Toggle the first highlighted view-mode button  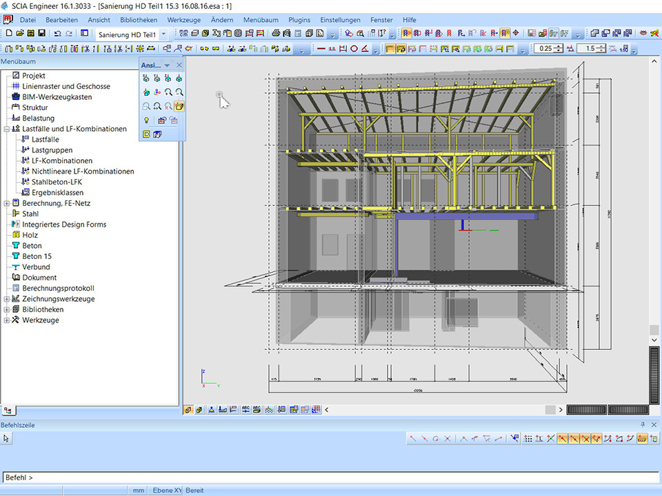tap(390, 48)
